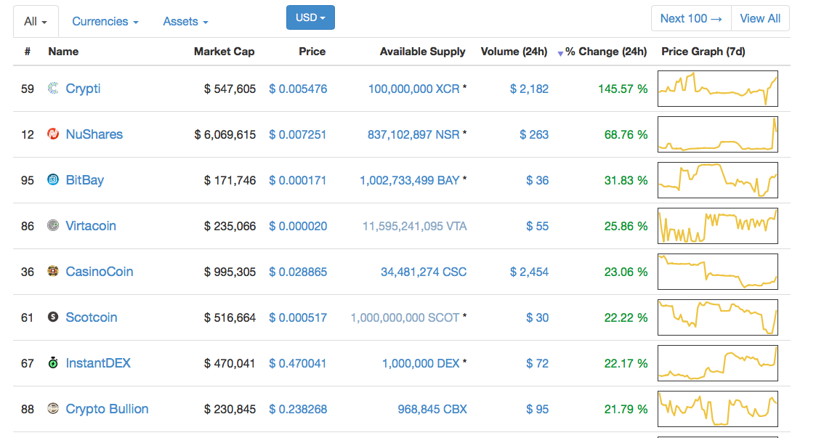The height and width of the screenshot is (438, 816).
Task: Open the All filter dropdown tab
Action: pos(36,21)
